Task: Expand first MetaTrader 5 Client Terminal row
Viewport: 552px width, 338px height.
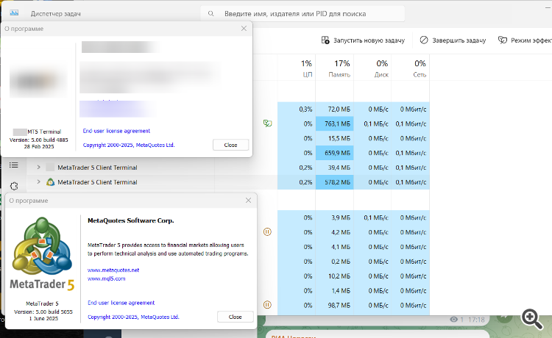Action: [39, 168]
